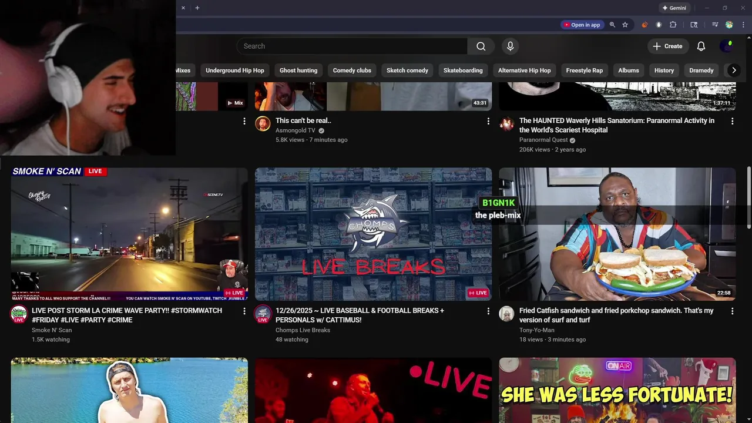
Task: Open the notifications bell
Action: pos(701,46)
